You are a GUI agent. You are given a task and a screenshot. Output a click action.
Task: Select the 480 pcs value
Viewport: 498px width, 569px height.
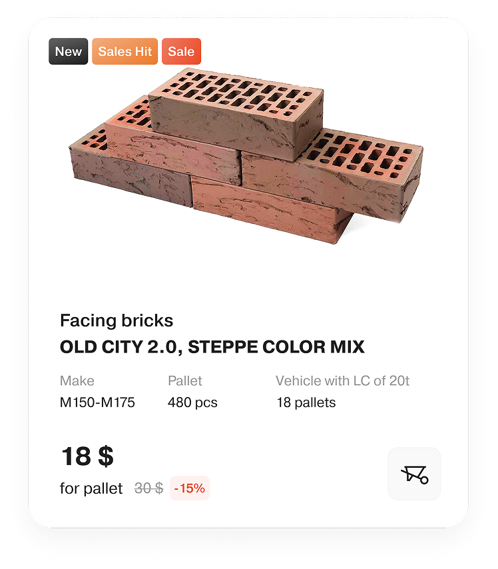tap(192, 402)
